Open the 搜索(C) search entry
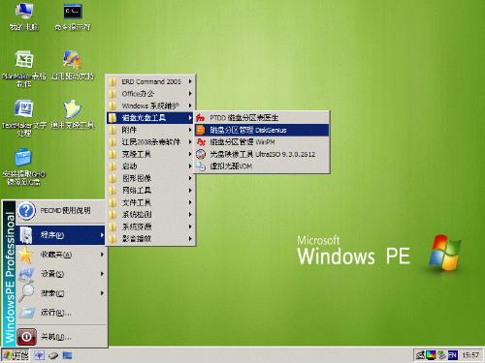 coord(61,293)
